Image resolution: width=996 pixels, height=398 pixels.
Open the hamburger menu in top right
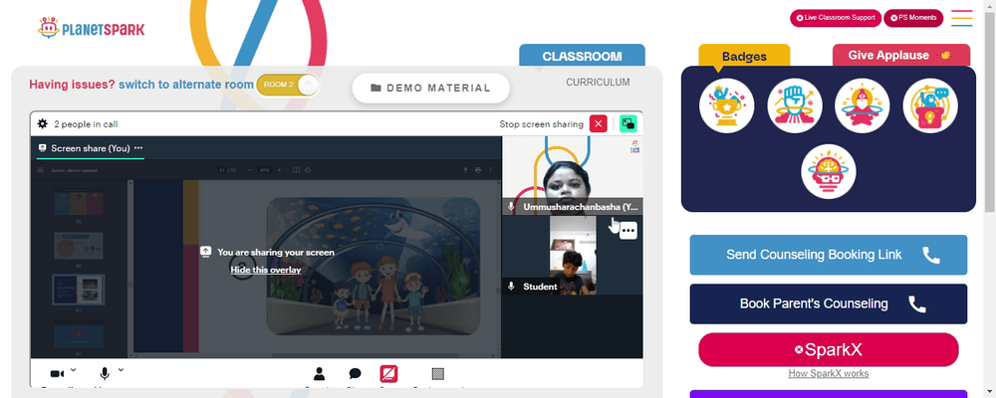click(x=962, y=18)
